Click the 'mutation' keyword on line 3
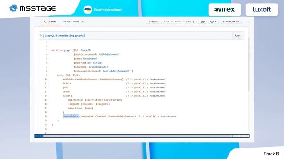 coord(57,50)
